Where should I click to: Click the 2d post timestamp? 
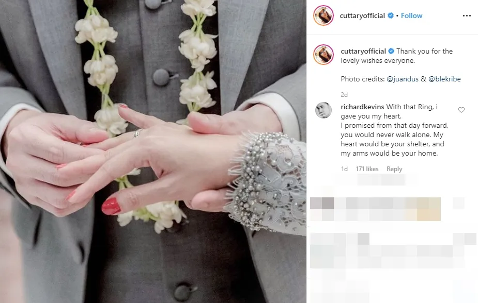[x=344, y=94]
